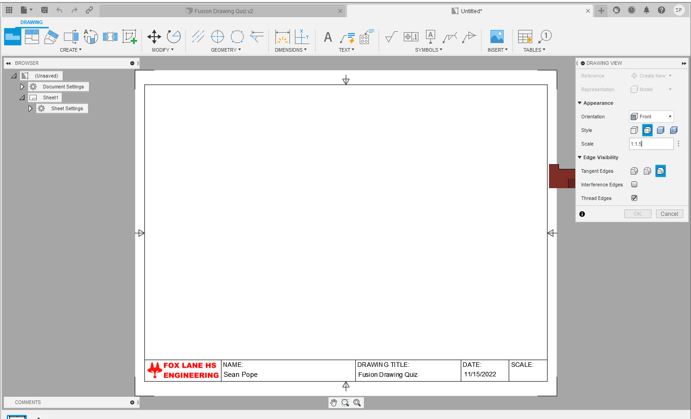Uncheck the Thread Edges checkbox
Image resolution: width=691 pixels, height=419 pixels.
634,198
